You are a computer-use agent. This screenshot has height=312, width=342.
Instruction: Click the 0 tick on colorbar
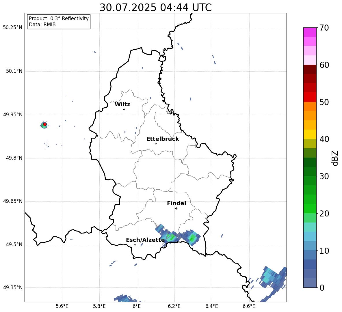pos(322,287)
